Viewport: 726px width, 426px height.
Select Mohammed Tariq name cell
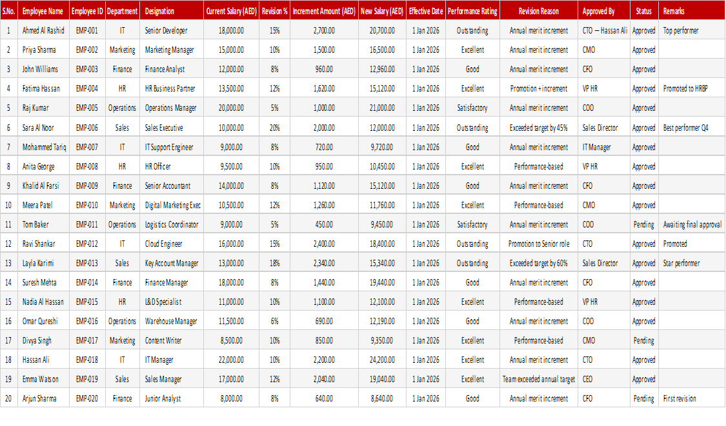click(44, 148)
